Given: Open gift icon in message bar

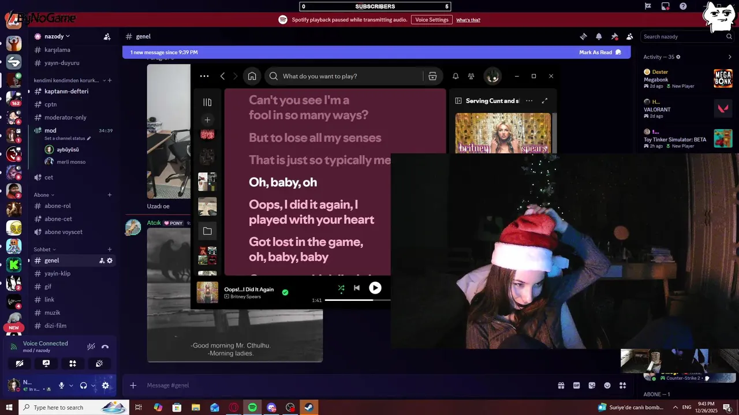Looking at the screenshot, I should [561, 386].
